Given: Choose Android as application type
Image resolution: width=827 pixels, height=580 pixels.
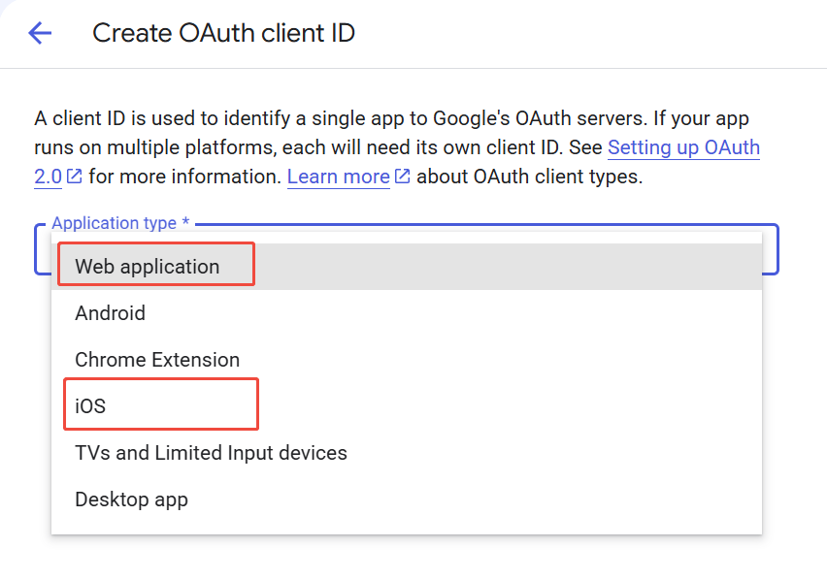Looking at the screenshot, I should point(407,313).
